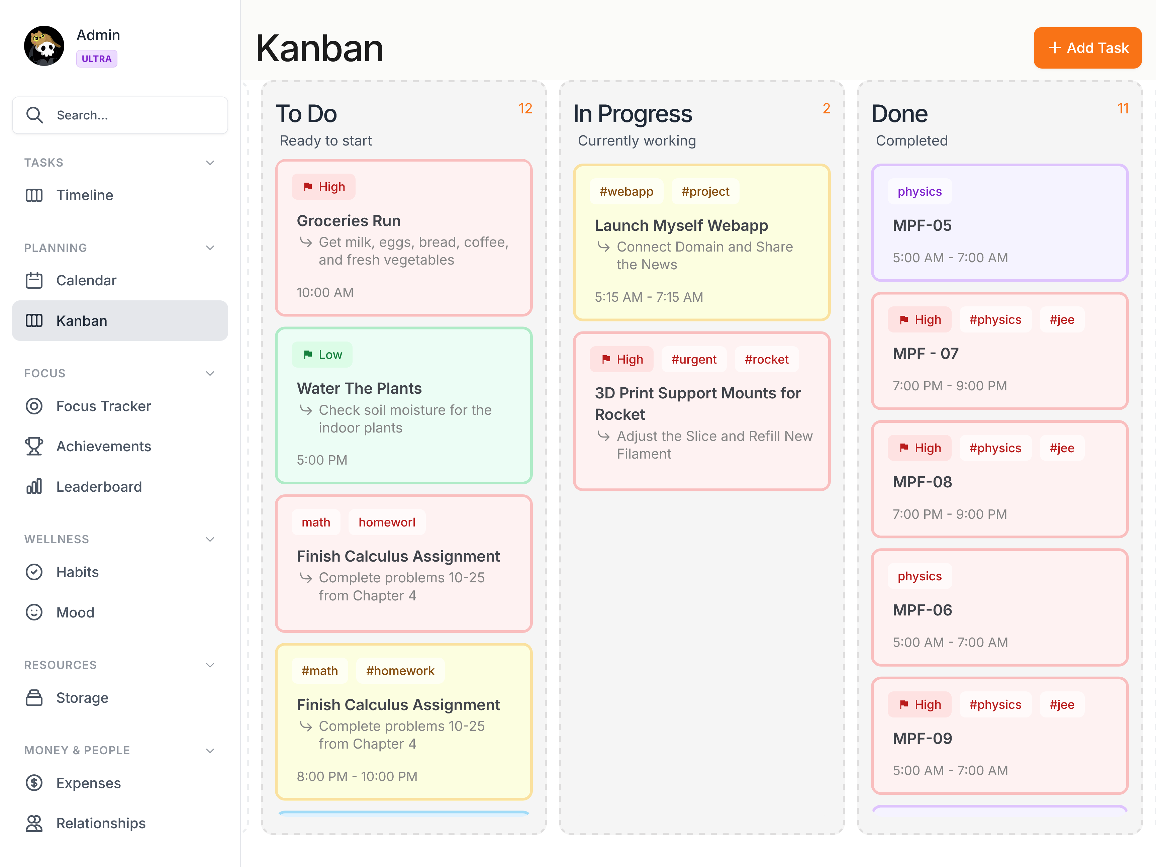Click the Timeline icon in the sidebar
The image size is (1156, 867).
pyautogui.click(x=34, y=195)
